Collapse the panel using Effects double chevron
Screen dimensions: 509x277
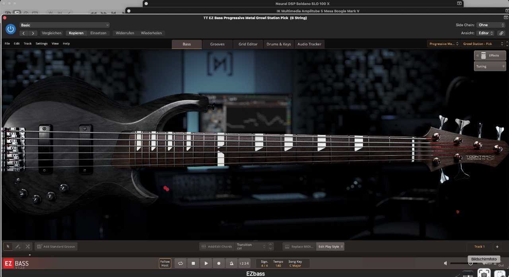pyautogui.click(x=478, y=55)
